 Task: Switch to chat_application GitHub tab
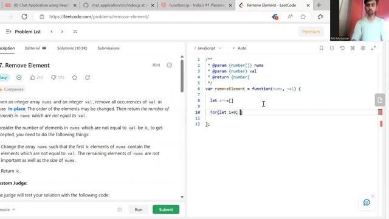(x=119, y=5)
